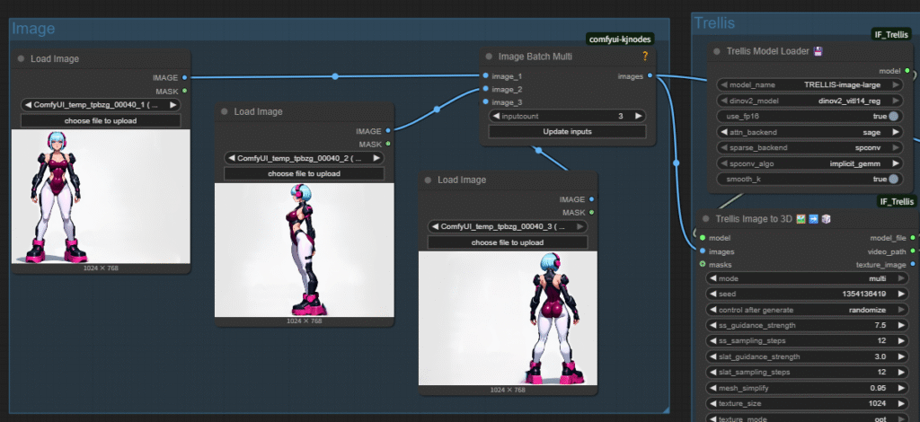Toggle the use_fp16 switch
Viewport: 920px width, 422px height.
[893, 116]
